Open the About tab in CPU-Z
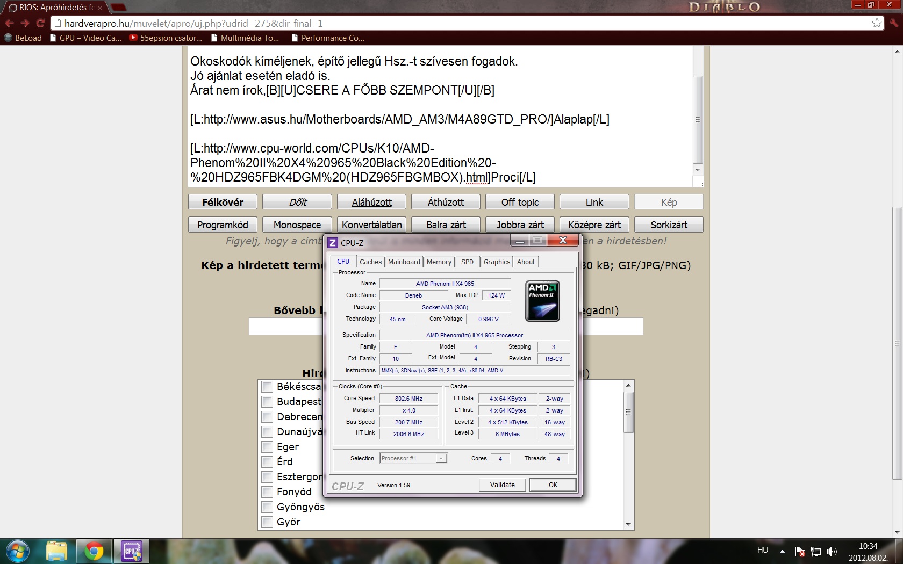903x564 pixels. point(526,262)
